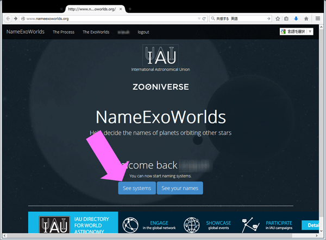Click the ENGAGE in the global network text
Viewport: 326px width, 240px height.
(159, 225)
